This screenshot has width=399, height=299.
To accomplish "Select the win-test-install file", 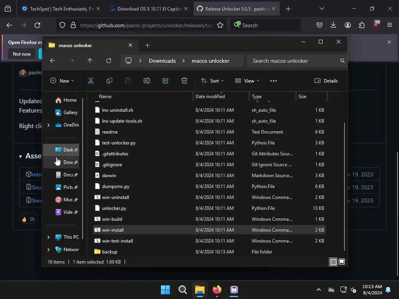I will 209,241.
